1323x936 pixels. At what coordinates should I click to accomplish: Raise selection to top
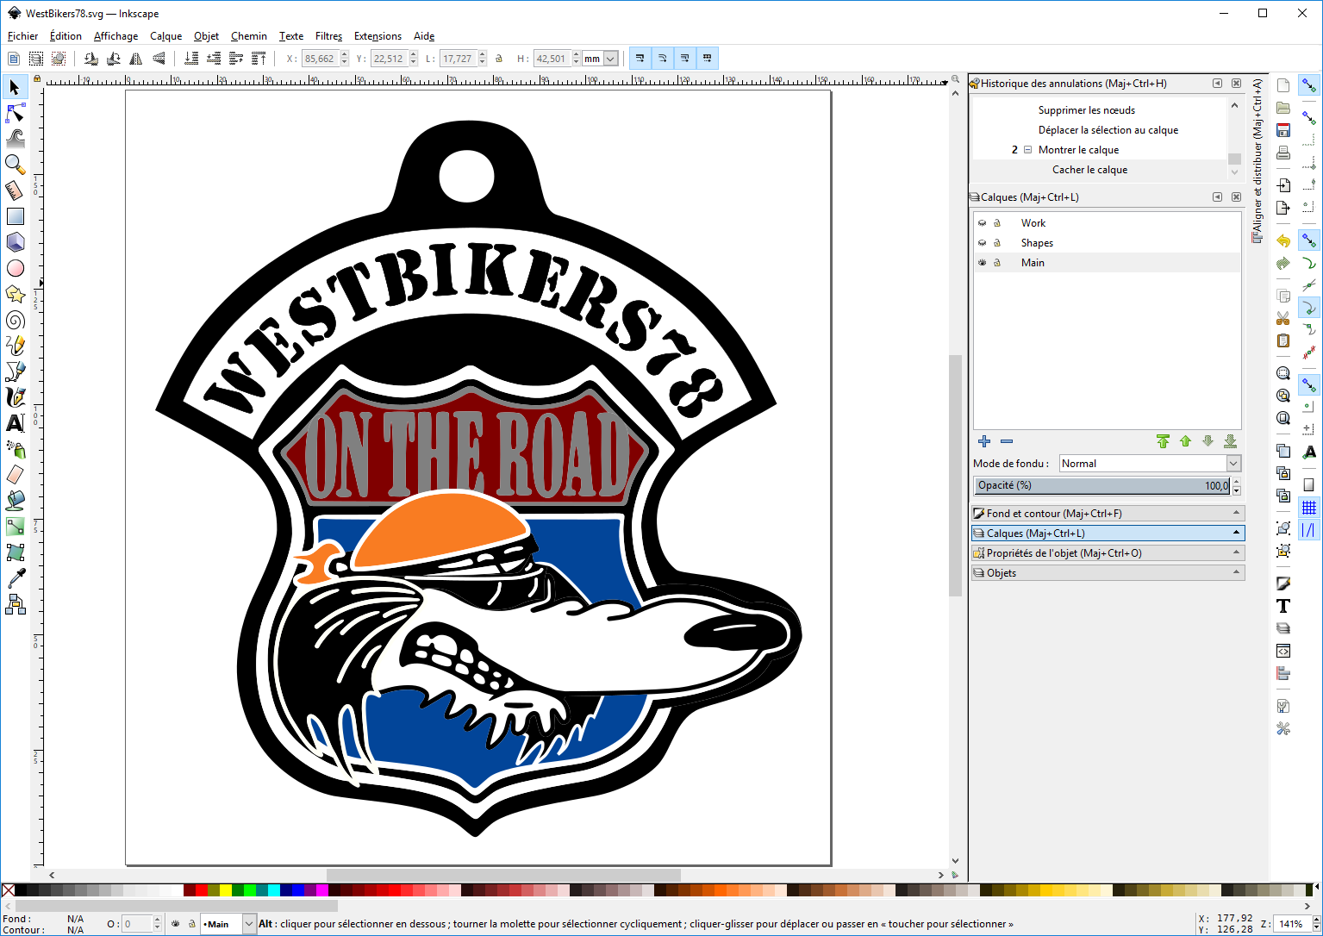tap(259, 59)
